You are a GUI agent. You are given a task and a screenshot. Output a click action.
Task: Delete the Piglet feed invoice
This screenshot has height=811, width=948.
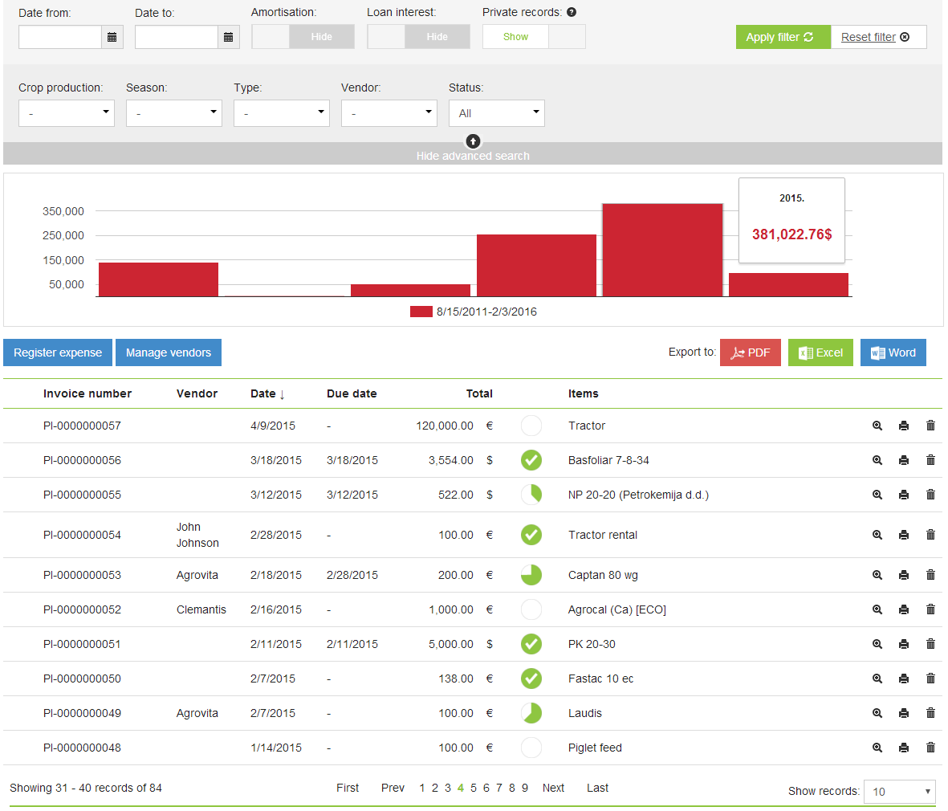[x=930, y=748]
